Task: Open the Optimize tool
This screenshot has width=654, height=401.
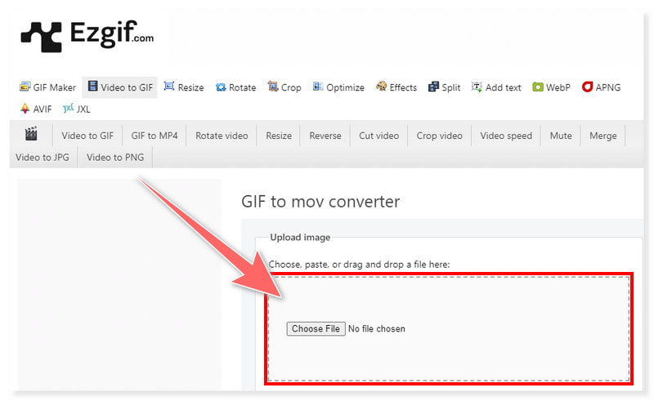Action: pos(338,87)
